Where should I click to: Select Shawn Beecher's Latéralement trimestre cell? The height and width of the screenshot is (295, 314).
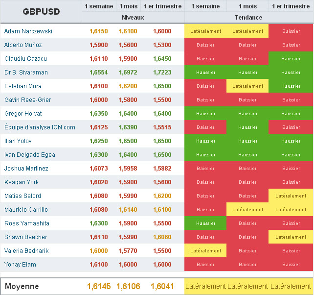coord(291,237)
